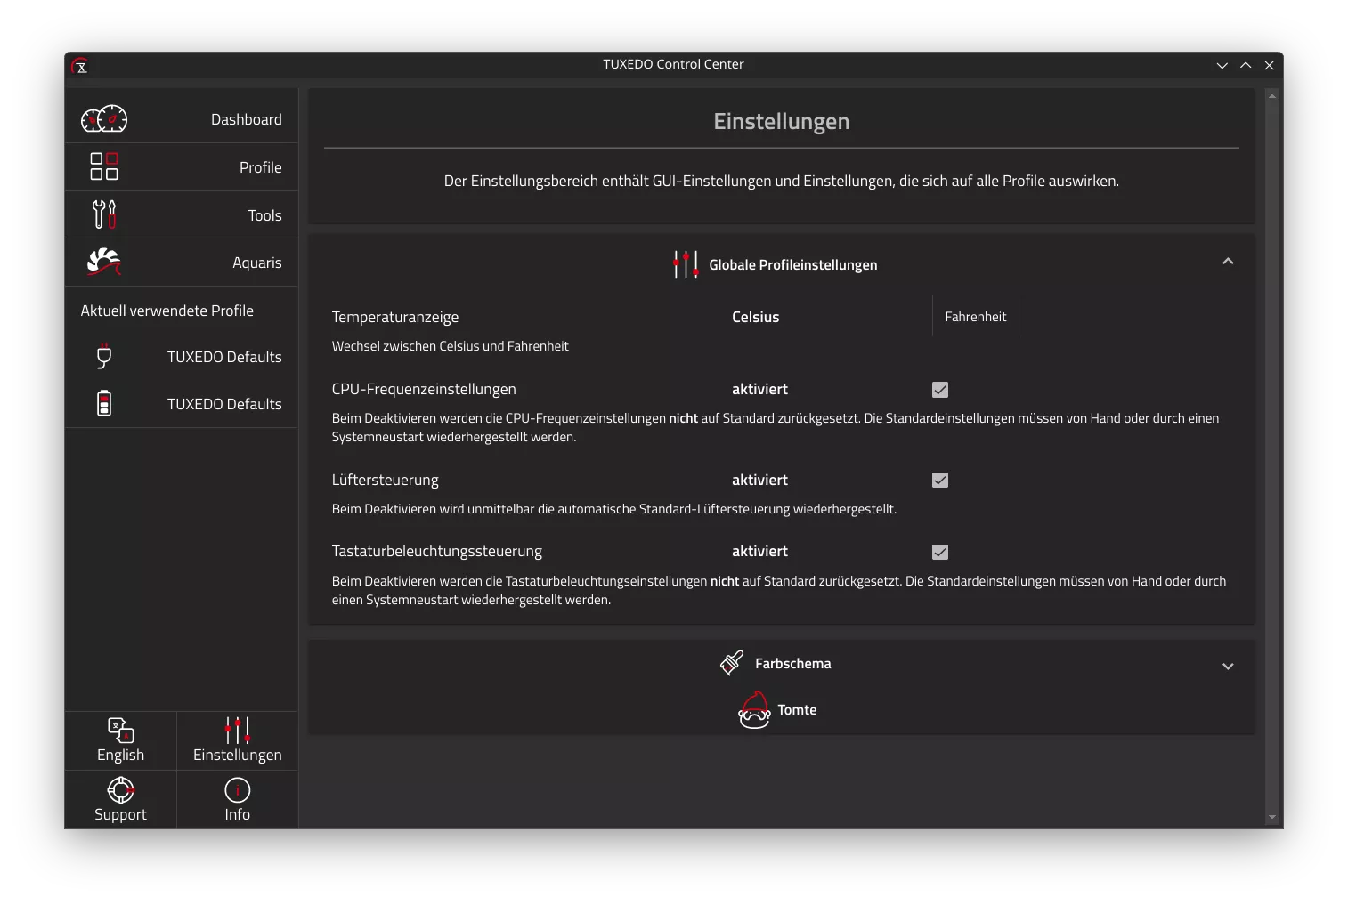Viewport: 1348px width, 905px height.
Task: Switch language to English
Action: (120, 739)
